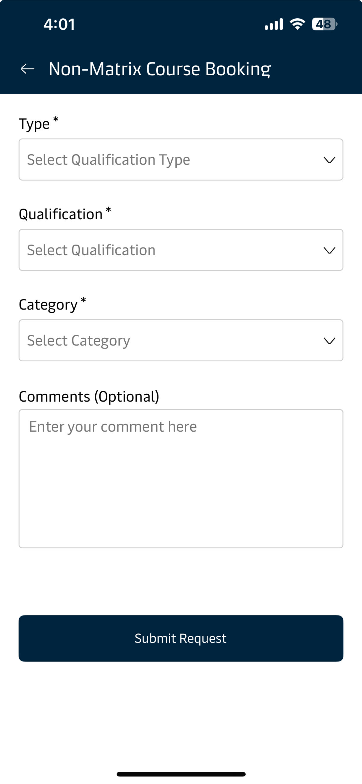Tap the Comments (Optional) label

89,397
